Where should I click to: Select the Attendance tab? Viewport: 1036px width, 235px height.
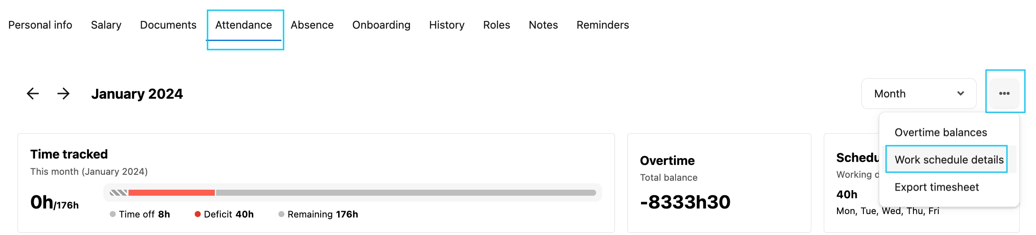[x=243, y=25]
